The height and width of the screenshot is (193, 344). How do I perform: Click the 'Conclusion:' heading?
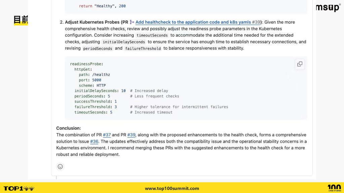pyautogui.click(x=69, y=128)
